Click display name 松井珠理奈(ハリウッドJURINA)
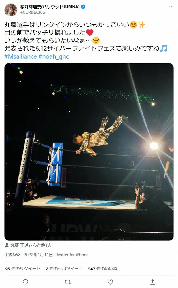Viewport: 178px width, 288px height. (50, 7)
